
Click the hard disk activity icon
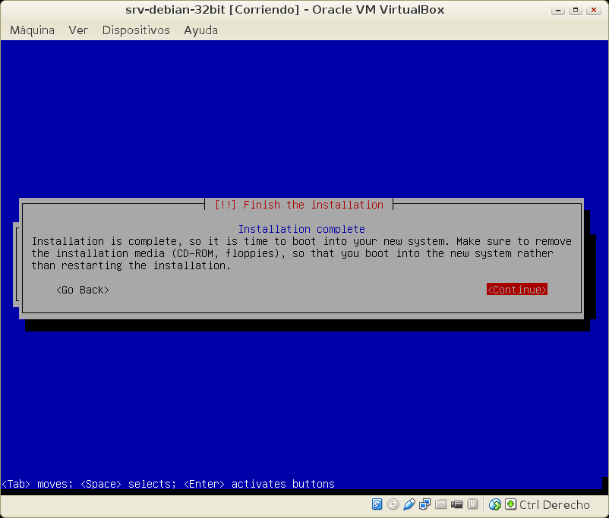click(x=377, y=504)
